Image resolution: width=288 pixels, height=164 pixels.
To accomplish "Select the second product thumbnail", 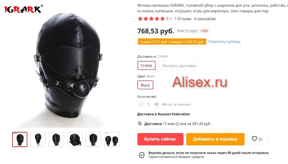I will tap(38, 139).
